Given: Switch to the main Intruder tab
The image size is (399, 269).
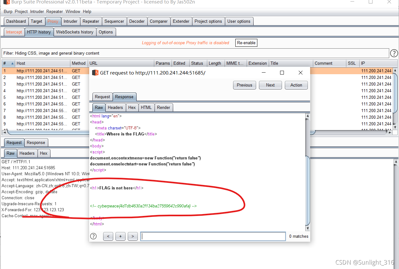Looking at the screenshot, I should [x=70, y=21].
